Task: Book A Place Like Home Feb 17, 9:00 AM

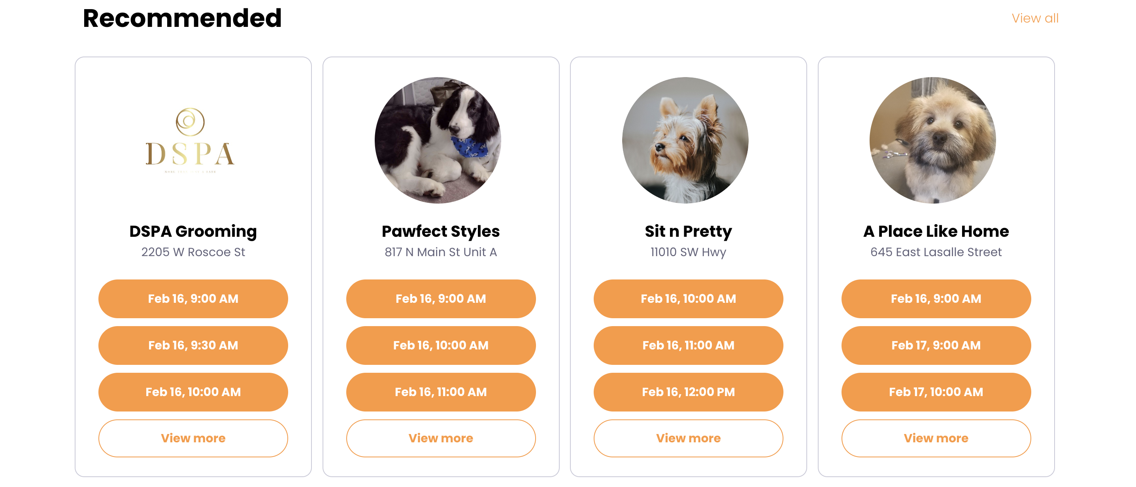Action: point(936,345)
